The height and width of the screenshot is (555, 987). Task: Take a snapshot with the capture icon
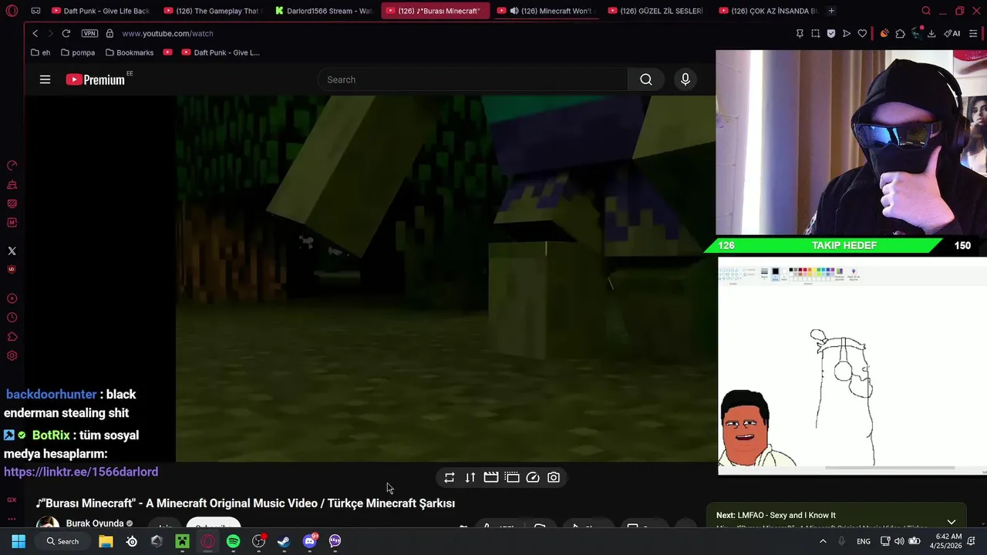(815, 33)
